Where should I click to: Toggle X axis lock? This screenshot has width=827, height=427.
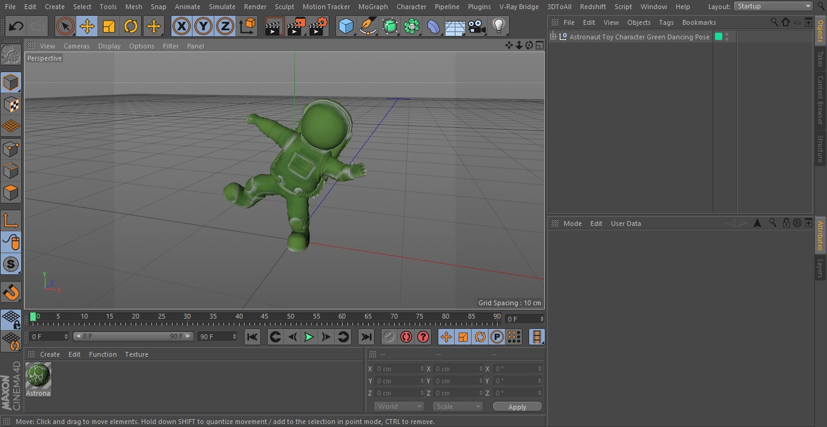(182, 26)
